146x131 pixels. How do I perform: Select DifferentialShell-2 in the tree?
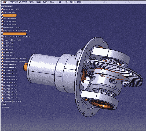click(x=17, y=37)
